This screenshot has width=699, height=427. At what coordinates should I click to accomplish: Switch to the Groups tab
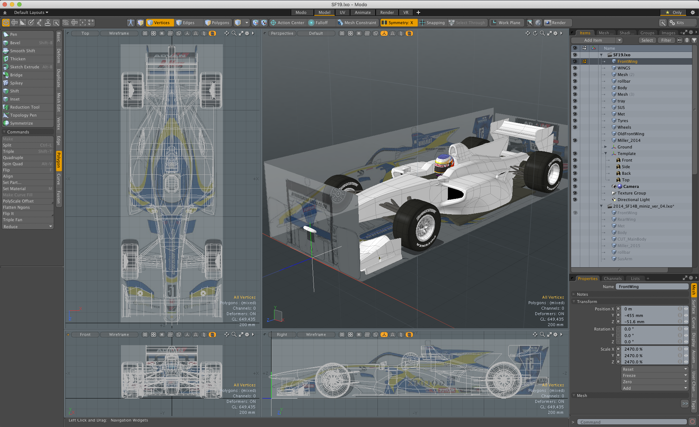[647, 33]
